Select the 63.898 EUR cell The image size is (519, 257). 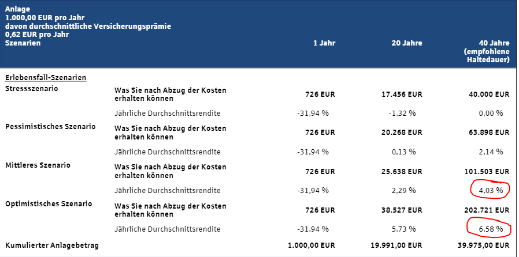[488, 133]
